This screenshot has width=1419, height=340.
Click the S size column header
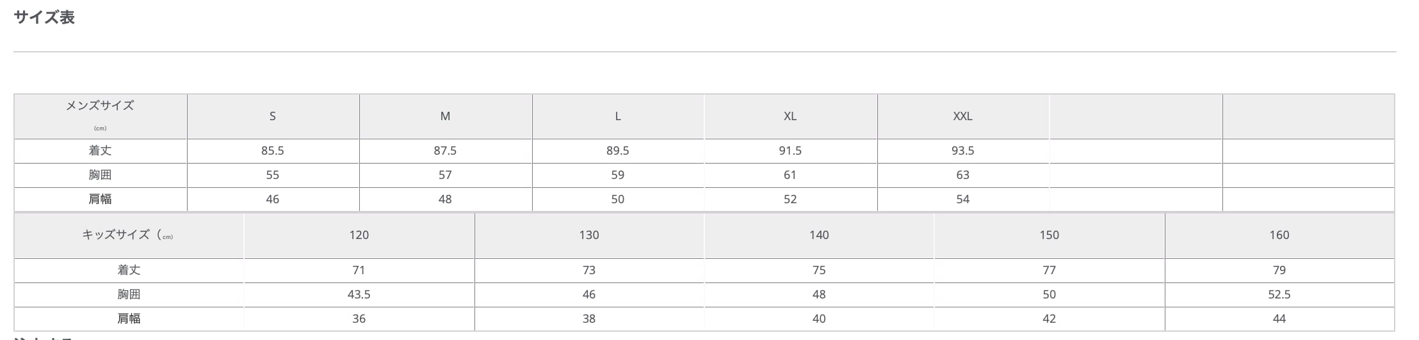(272, 116)
